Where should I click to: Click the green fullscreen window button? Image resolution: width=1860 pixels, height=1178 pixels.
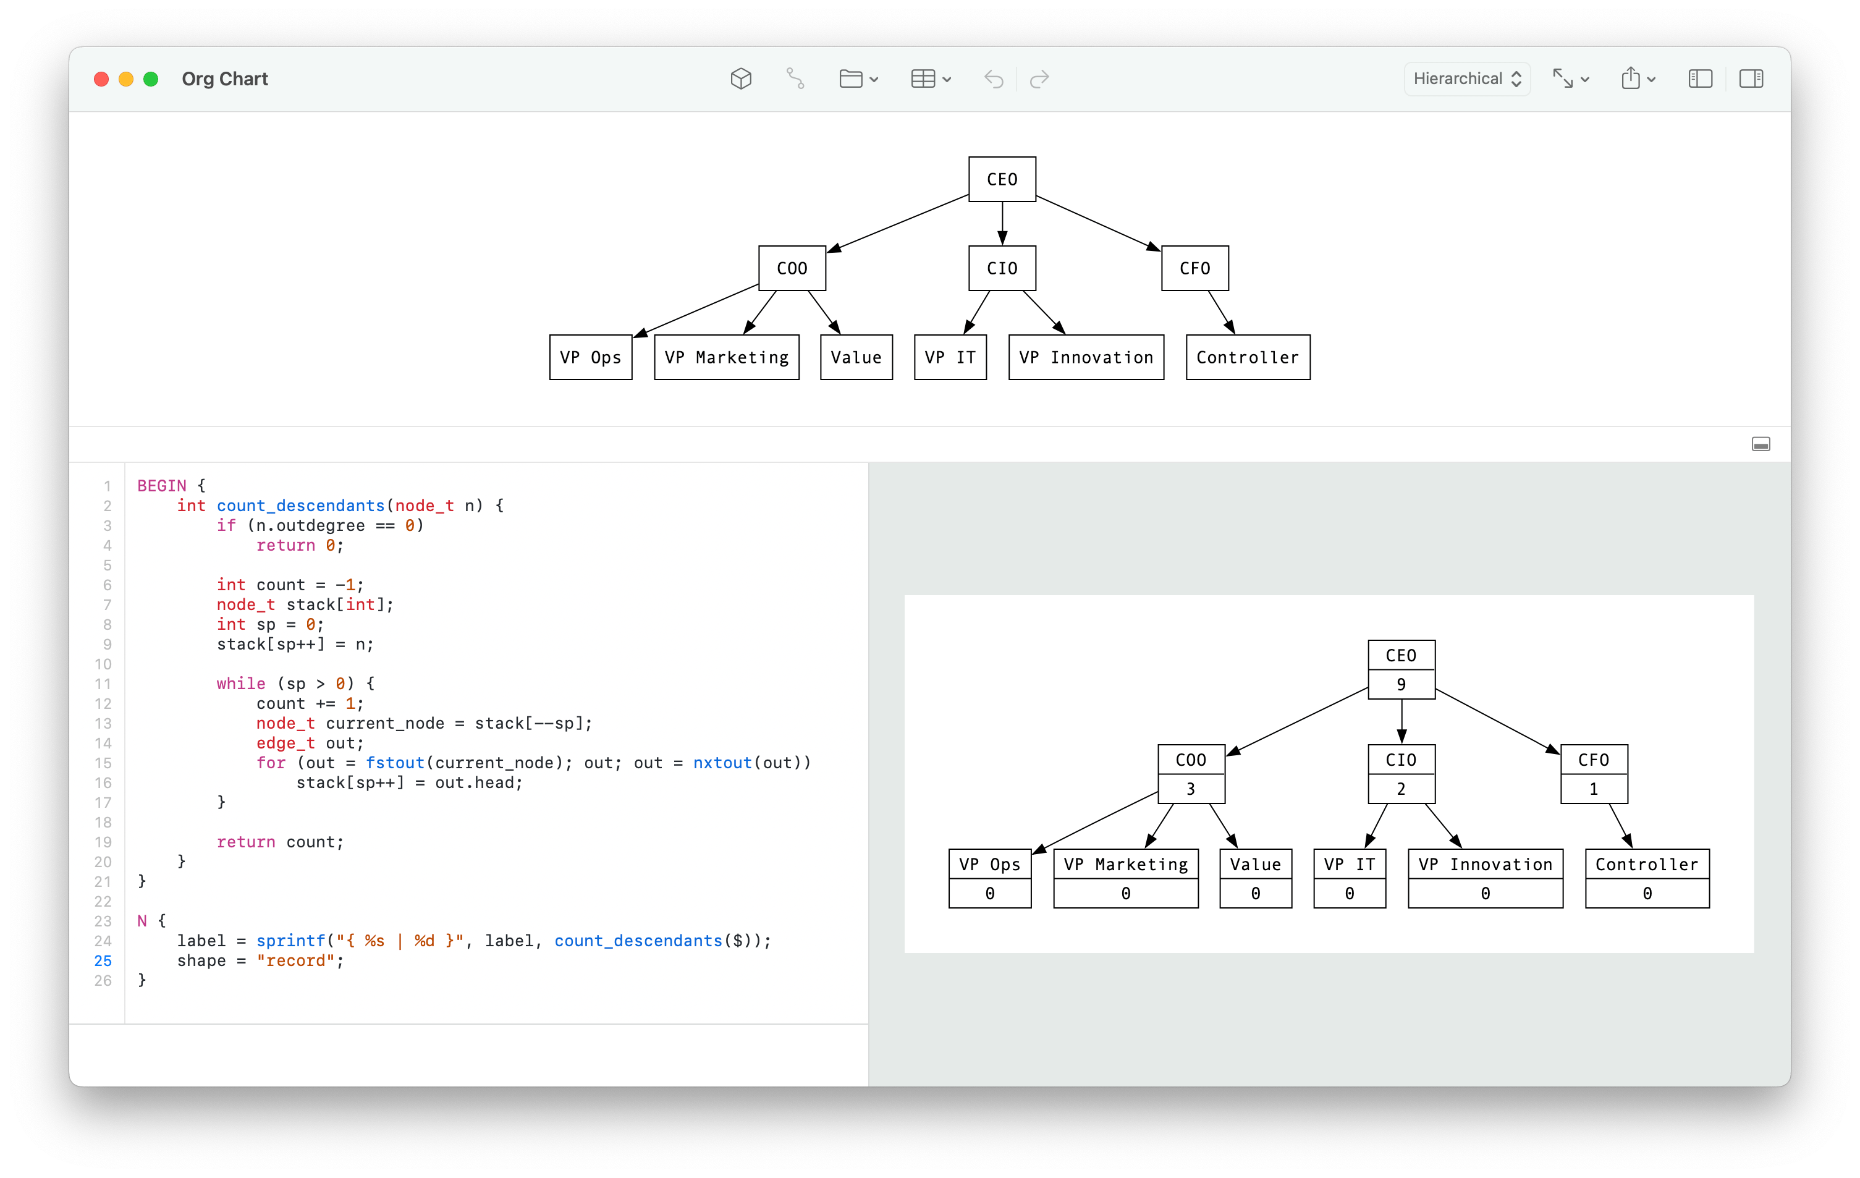pos(151,78)
